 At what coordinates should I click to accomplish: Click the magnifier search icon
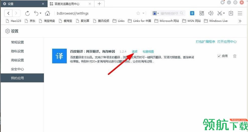pos(182,13)
